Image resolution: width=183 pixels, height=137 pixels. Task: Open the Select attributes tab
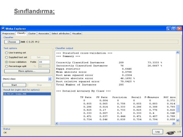(61, 33)
